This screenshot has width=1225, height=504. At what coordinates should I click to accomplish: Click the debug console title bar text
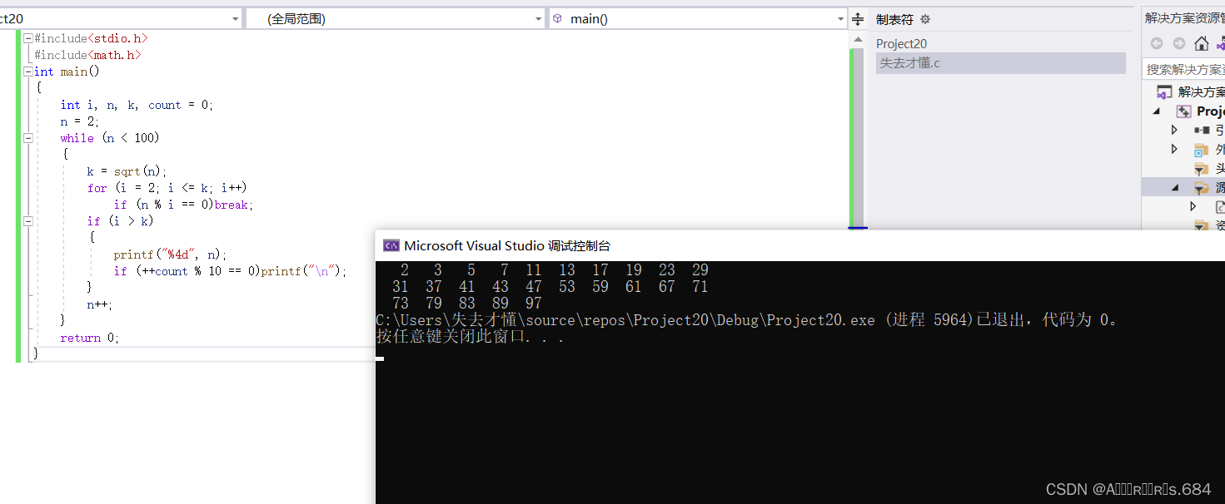click(507, 245)
